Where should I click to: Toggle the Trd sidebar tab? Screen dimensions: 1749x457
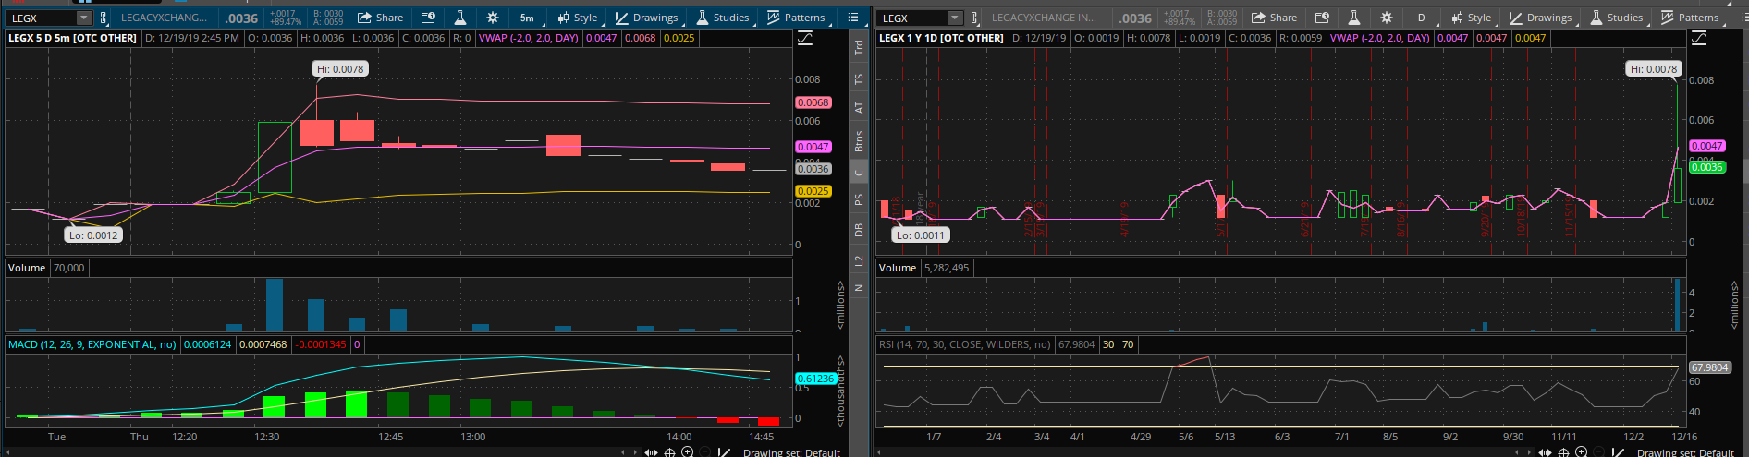point(859,46)
